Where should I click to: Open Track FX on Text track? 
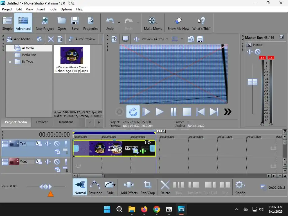click(48, 143)
